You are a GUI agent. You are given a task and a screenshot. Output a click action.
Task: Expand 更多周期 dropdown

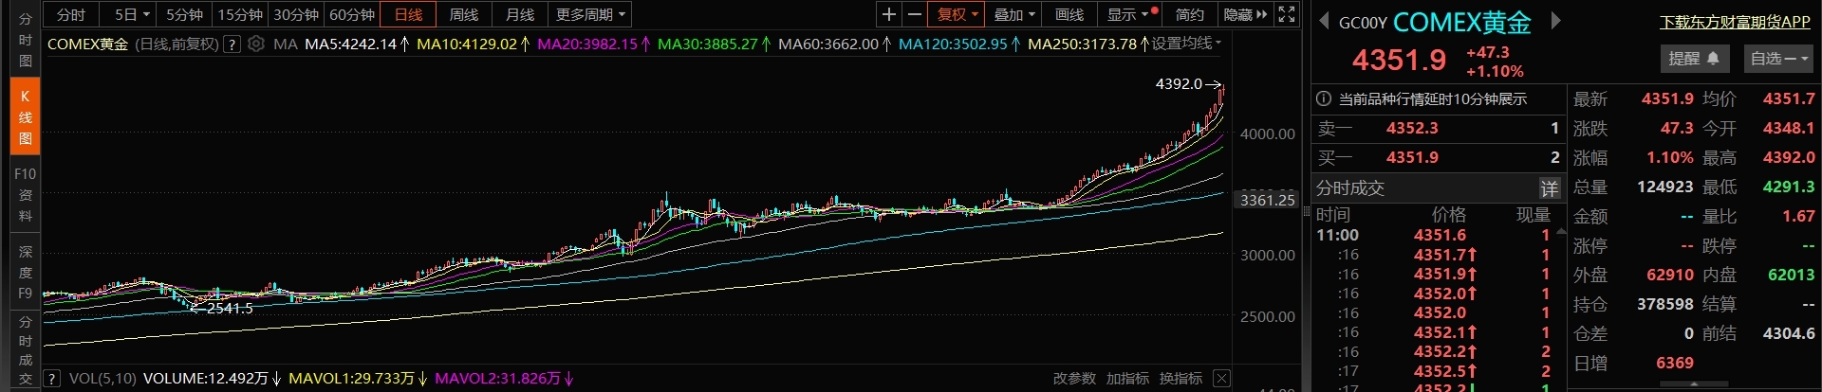(590, 14)
